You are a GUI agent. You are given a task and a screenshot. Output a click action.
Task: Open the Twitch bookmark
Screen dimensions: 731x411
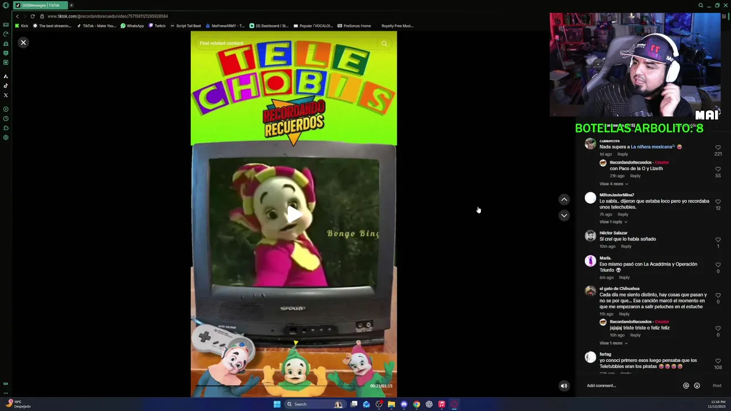157,26
